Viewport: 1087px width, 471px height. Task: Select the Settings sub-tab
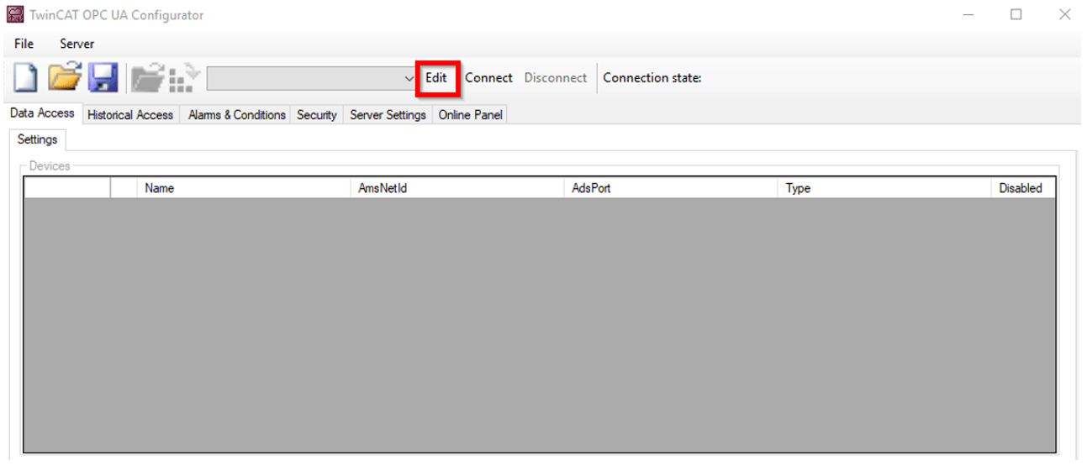(37, 139)
